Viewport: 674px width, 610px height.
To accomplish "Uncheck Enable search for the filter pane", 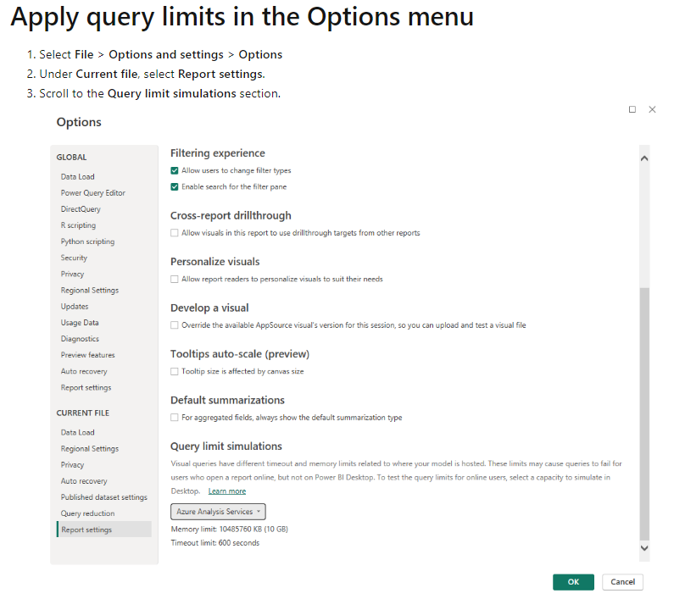I will [174, 187].
